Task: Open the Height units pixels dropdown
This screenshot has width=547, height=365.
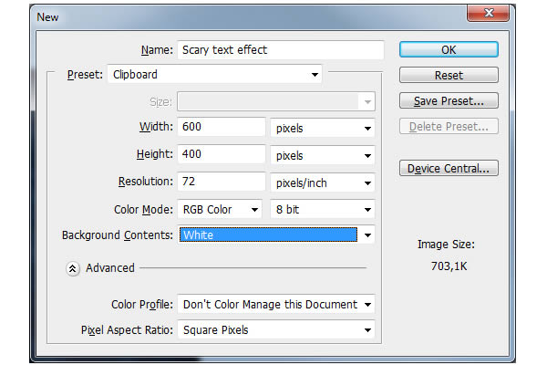Action: coord(323,155)
